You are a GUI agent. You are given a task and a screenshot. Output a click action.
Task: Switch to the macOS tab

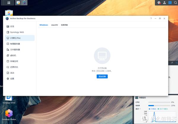pos(55,25)
